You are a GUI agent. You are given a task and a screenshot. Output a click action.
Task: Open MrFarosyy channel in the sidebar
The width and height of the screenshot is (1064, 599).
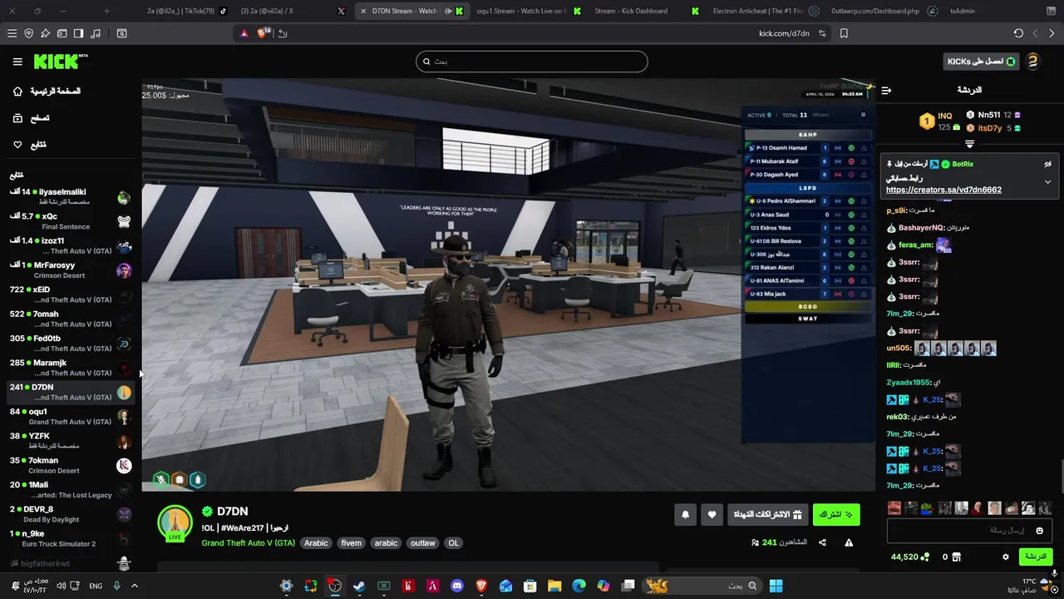(70, 270)
